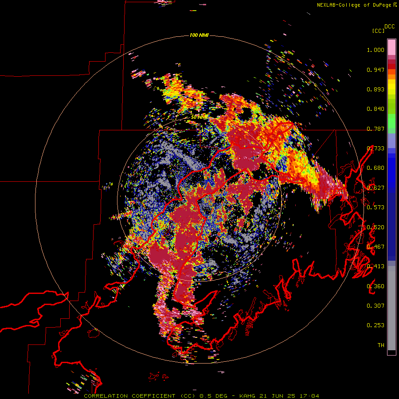Click the 1.000 scale value
The width and height of the screenshot is (399, 399).
point(376,50)
